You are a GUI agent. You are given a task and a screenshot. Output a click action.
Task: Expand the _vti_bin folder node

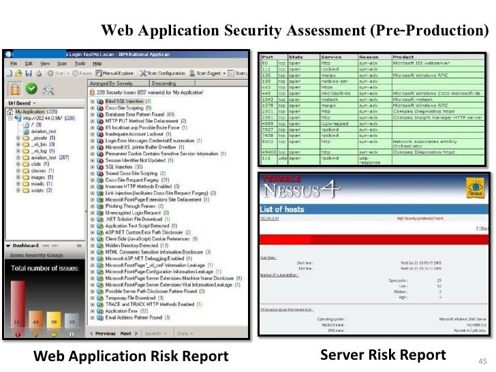click(x=18, y=144)
